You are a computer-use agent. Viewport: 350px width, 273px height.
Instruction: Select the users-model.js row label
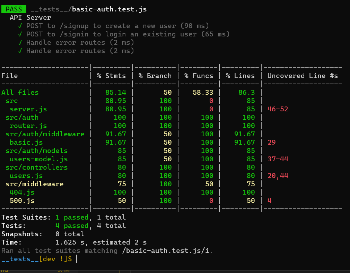coord(38,159)
